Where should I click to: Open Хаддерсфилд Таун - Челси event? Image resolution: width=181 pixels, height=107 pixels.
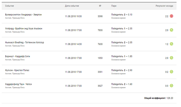(18, 84)
